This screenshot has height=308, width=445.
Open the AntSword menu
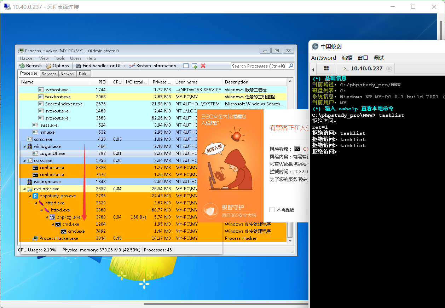coord(324,58)
